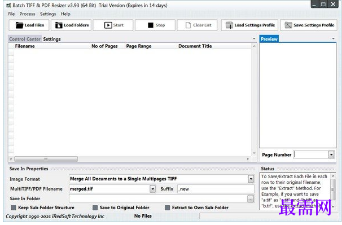342x225 pixels.
Task: Click the iRedSoft copyright text
Action: point(55,217)
